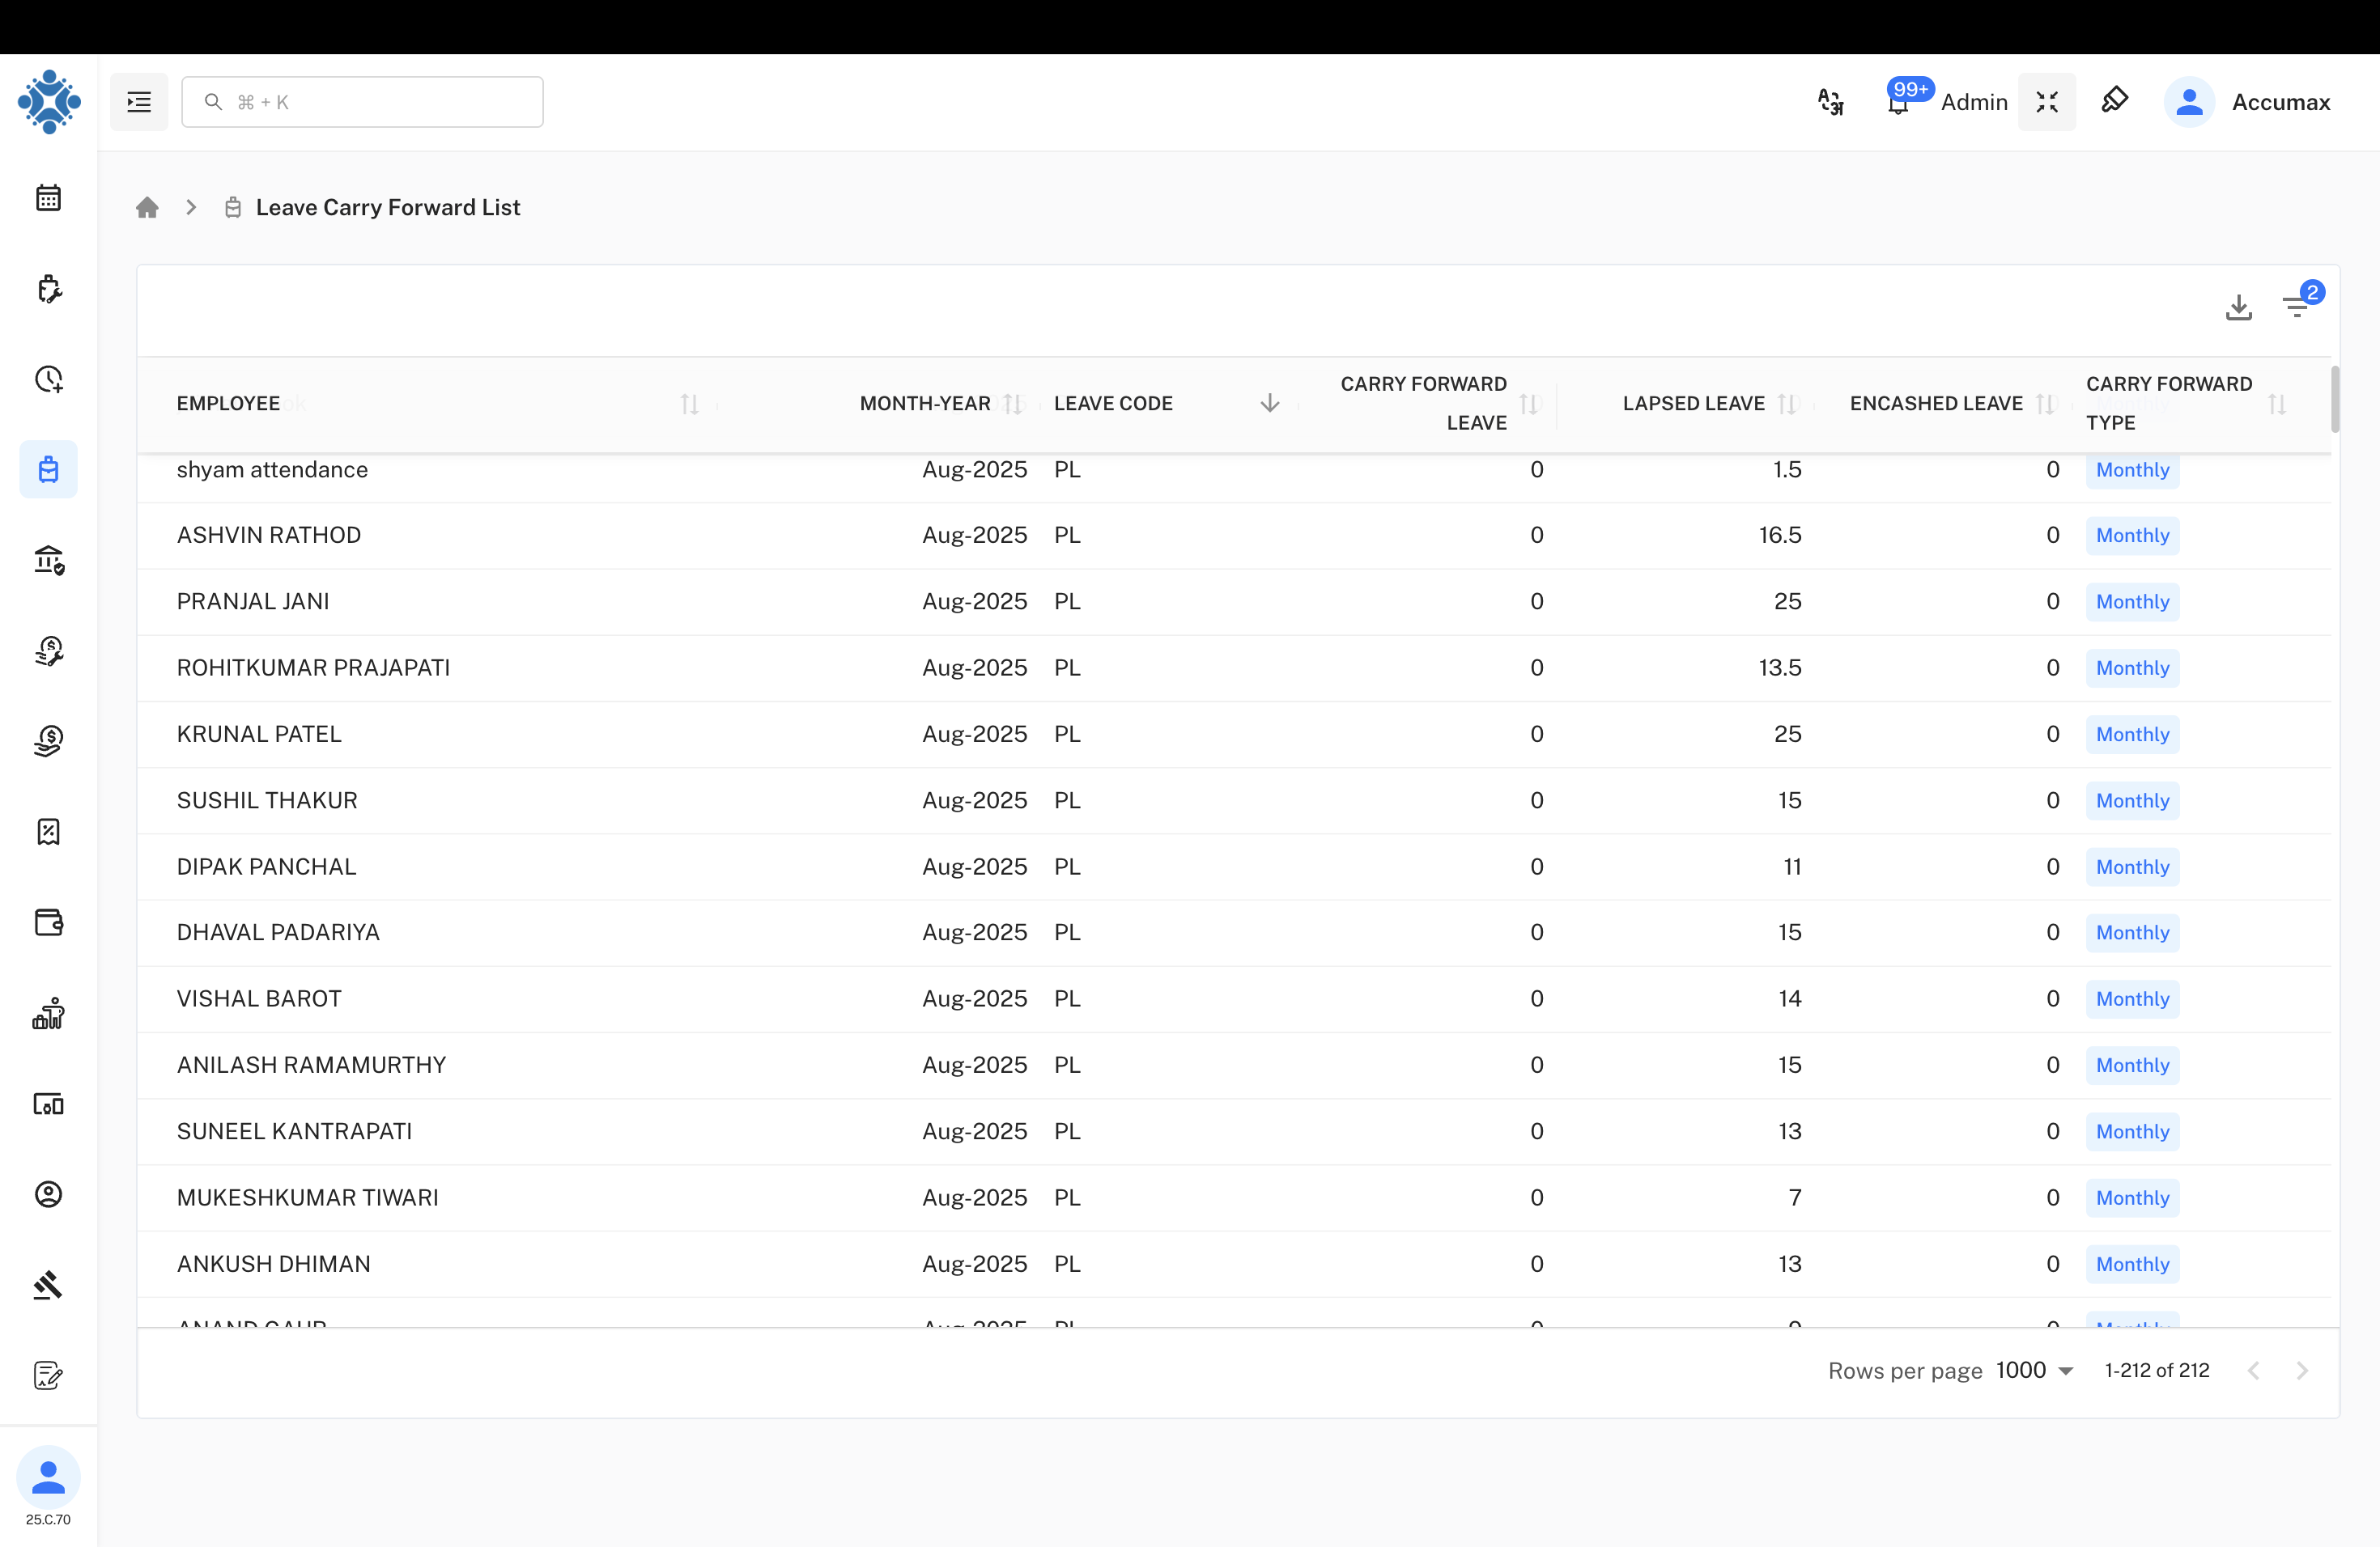Click Monthly tag for ASHVIN RATHOD
The width and height of the screenshot is (2380, 1547).
click(2132, 536)
